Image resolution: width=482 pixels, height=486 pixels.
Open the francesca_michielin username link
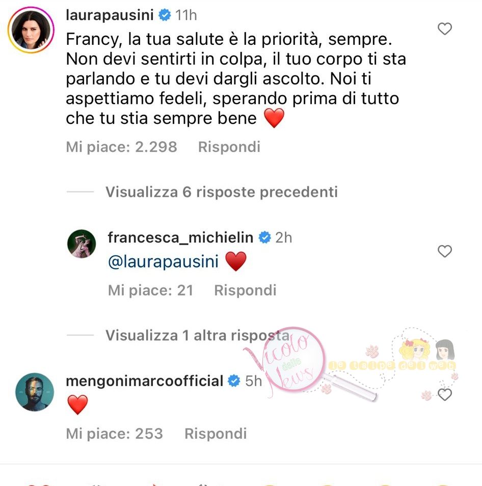point(180,238)
